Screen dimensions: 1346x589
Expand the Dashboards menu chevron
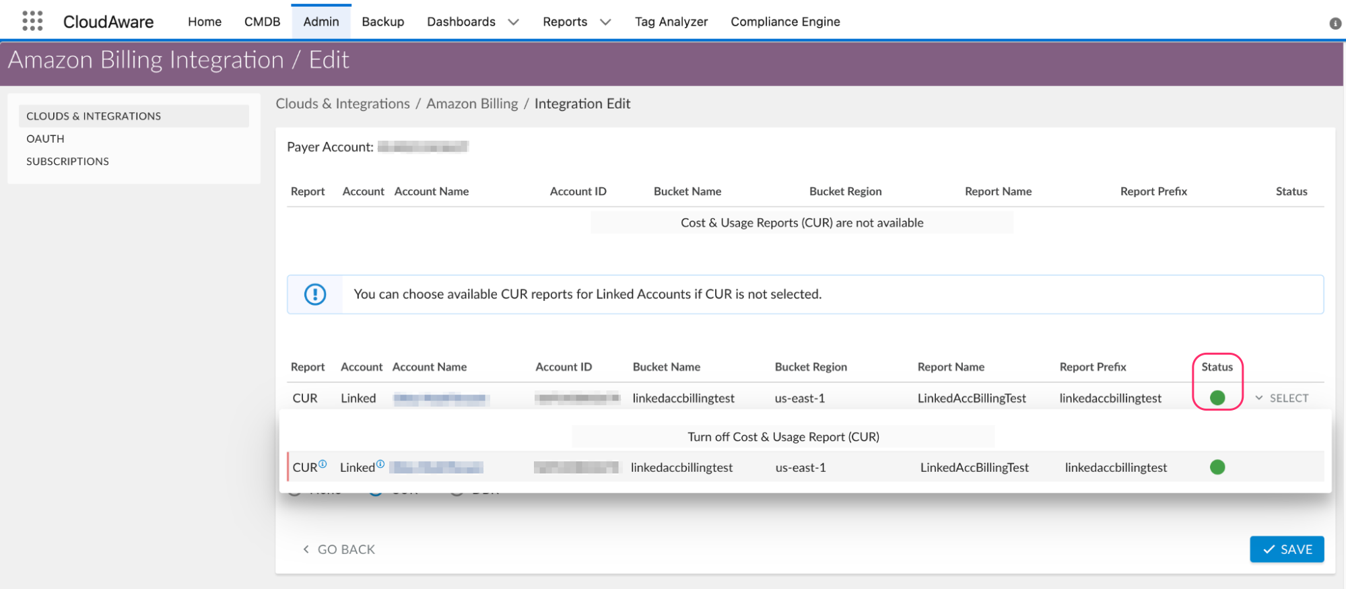[513, 22]
